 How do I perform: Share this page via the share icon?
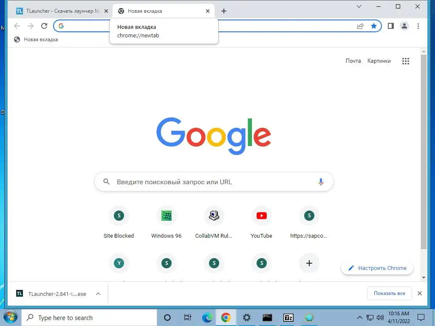360,26
